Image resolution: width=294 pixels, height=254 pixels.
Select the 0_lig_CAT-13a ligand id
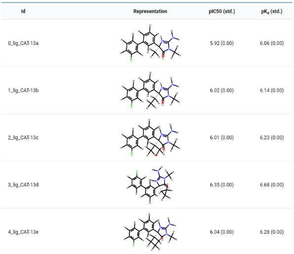23,43
